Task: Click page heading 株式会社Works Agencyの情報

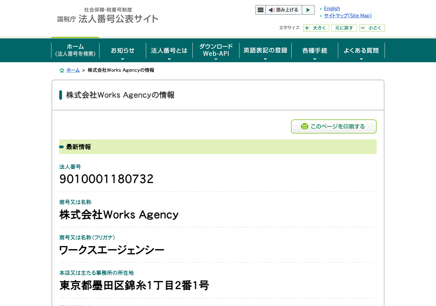Action: coord(120,95)
